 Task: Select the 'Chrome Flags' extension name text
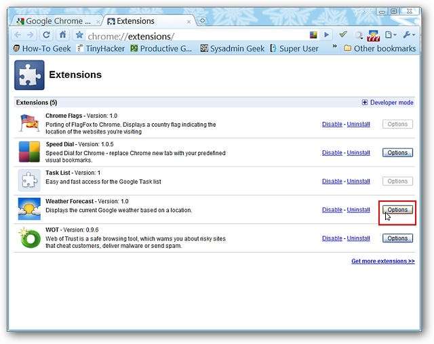pyautogui.click(x=64, y=116)
